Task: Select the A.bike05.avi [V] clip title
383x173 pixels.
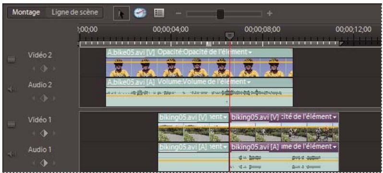Action: point(131,52)
